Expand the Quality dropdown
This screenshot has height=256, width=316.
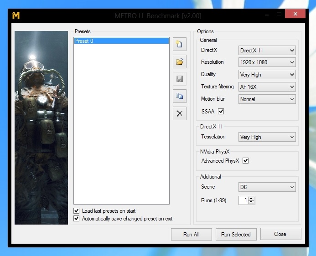[x=267, y=75]
